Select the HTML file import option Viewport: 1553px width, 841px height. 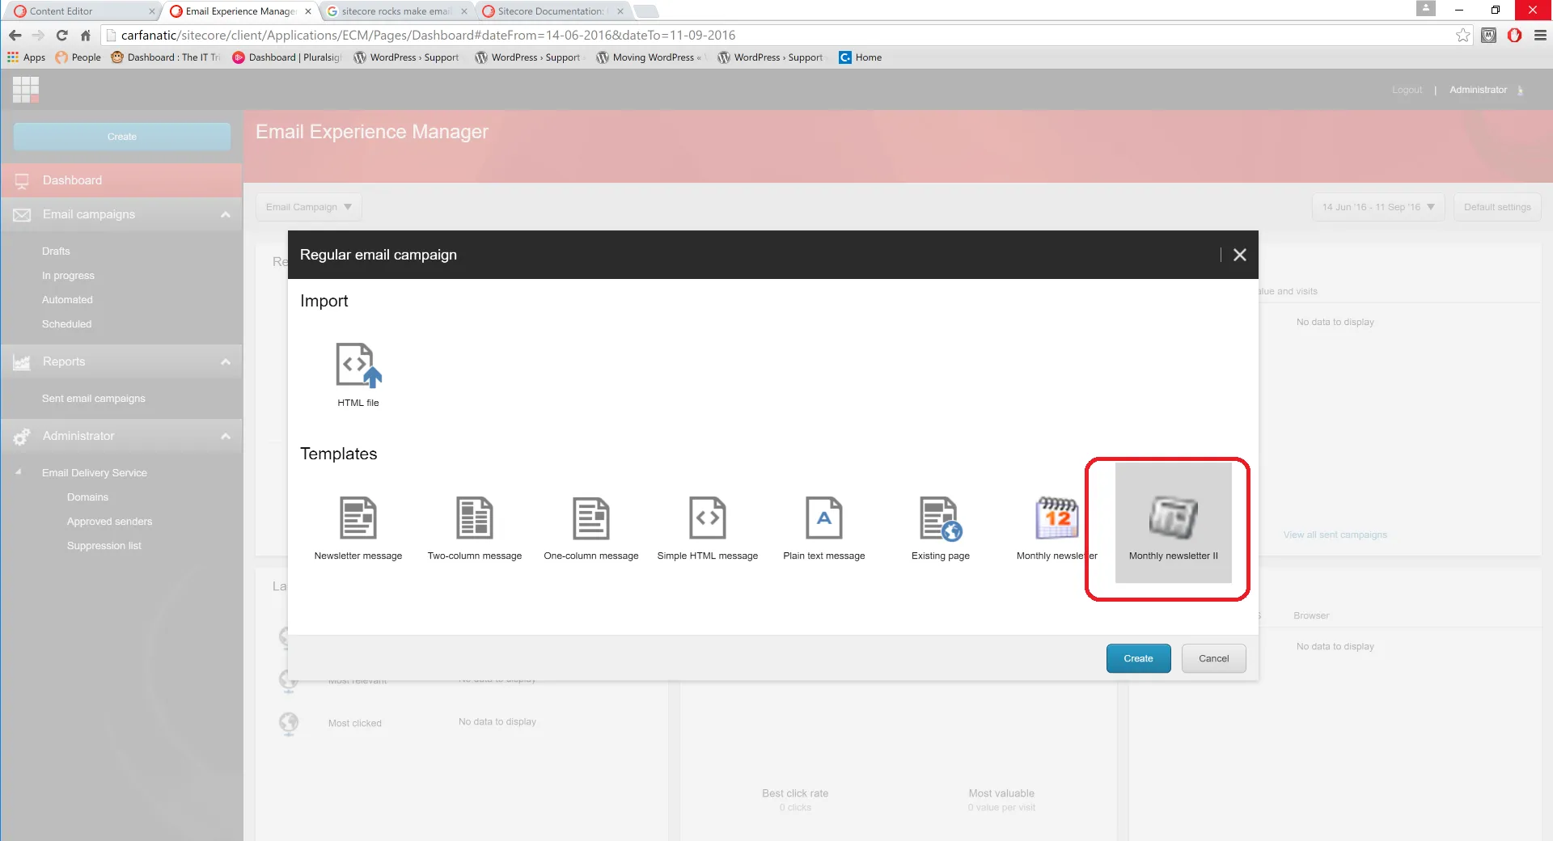tap(358, 374)
